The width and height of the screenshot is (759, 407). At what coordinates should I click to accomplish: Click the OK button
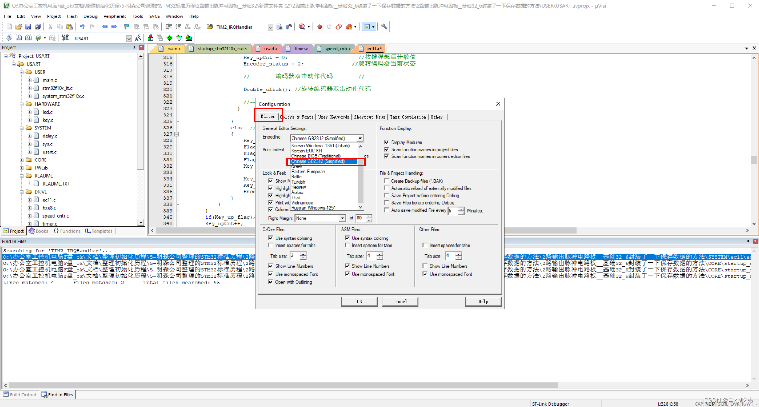(359, 301)
